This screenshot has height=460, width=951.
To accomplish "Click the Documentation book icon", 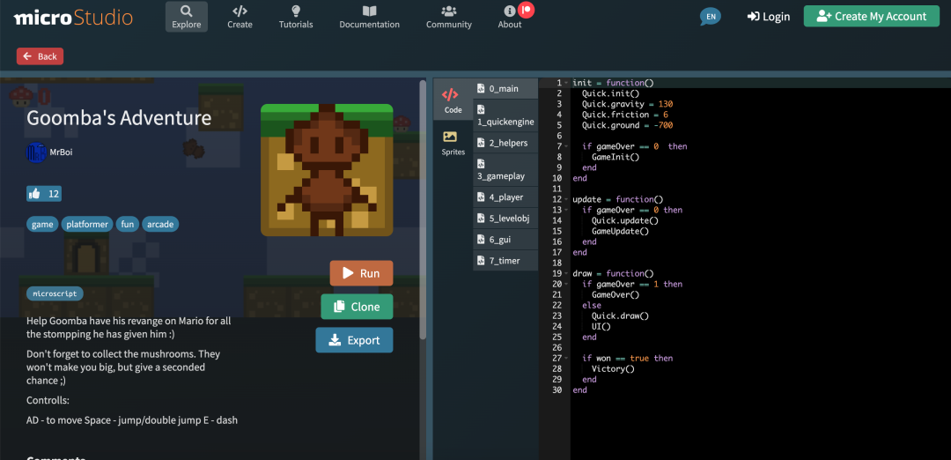I will click(x=369, y=11).
